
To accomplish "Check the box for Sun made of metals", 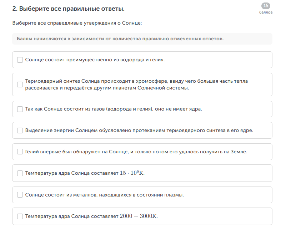I will click(x=20, y=195).
